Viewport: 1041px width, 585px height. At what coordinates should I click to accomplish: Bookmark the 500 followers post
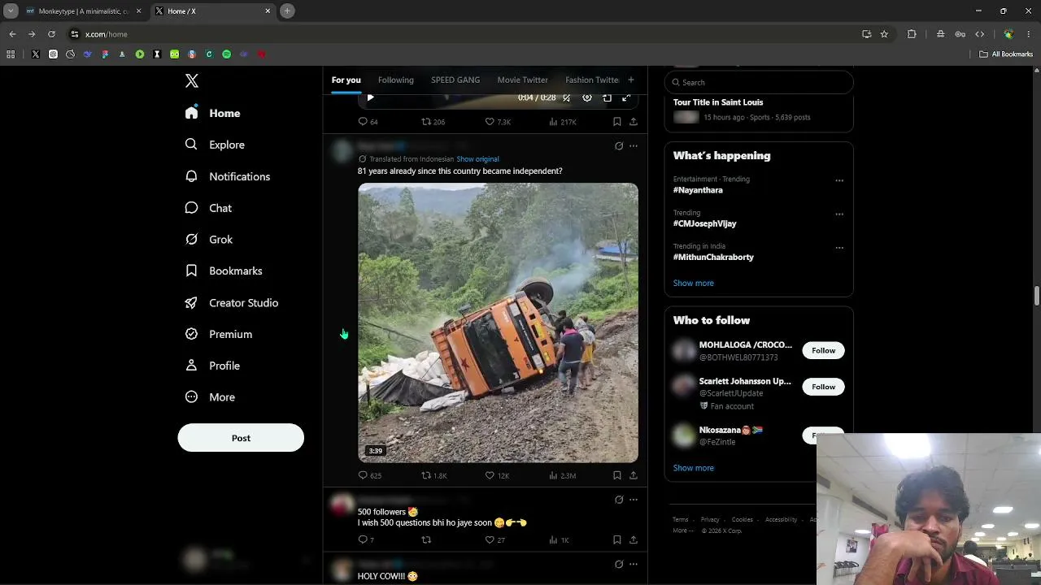tap(617, 539)
